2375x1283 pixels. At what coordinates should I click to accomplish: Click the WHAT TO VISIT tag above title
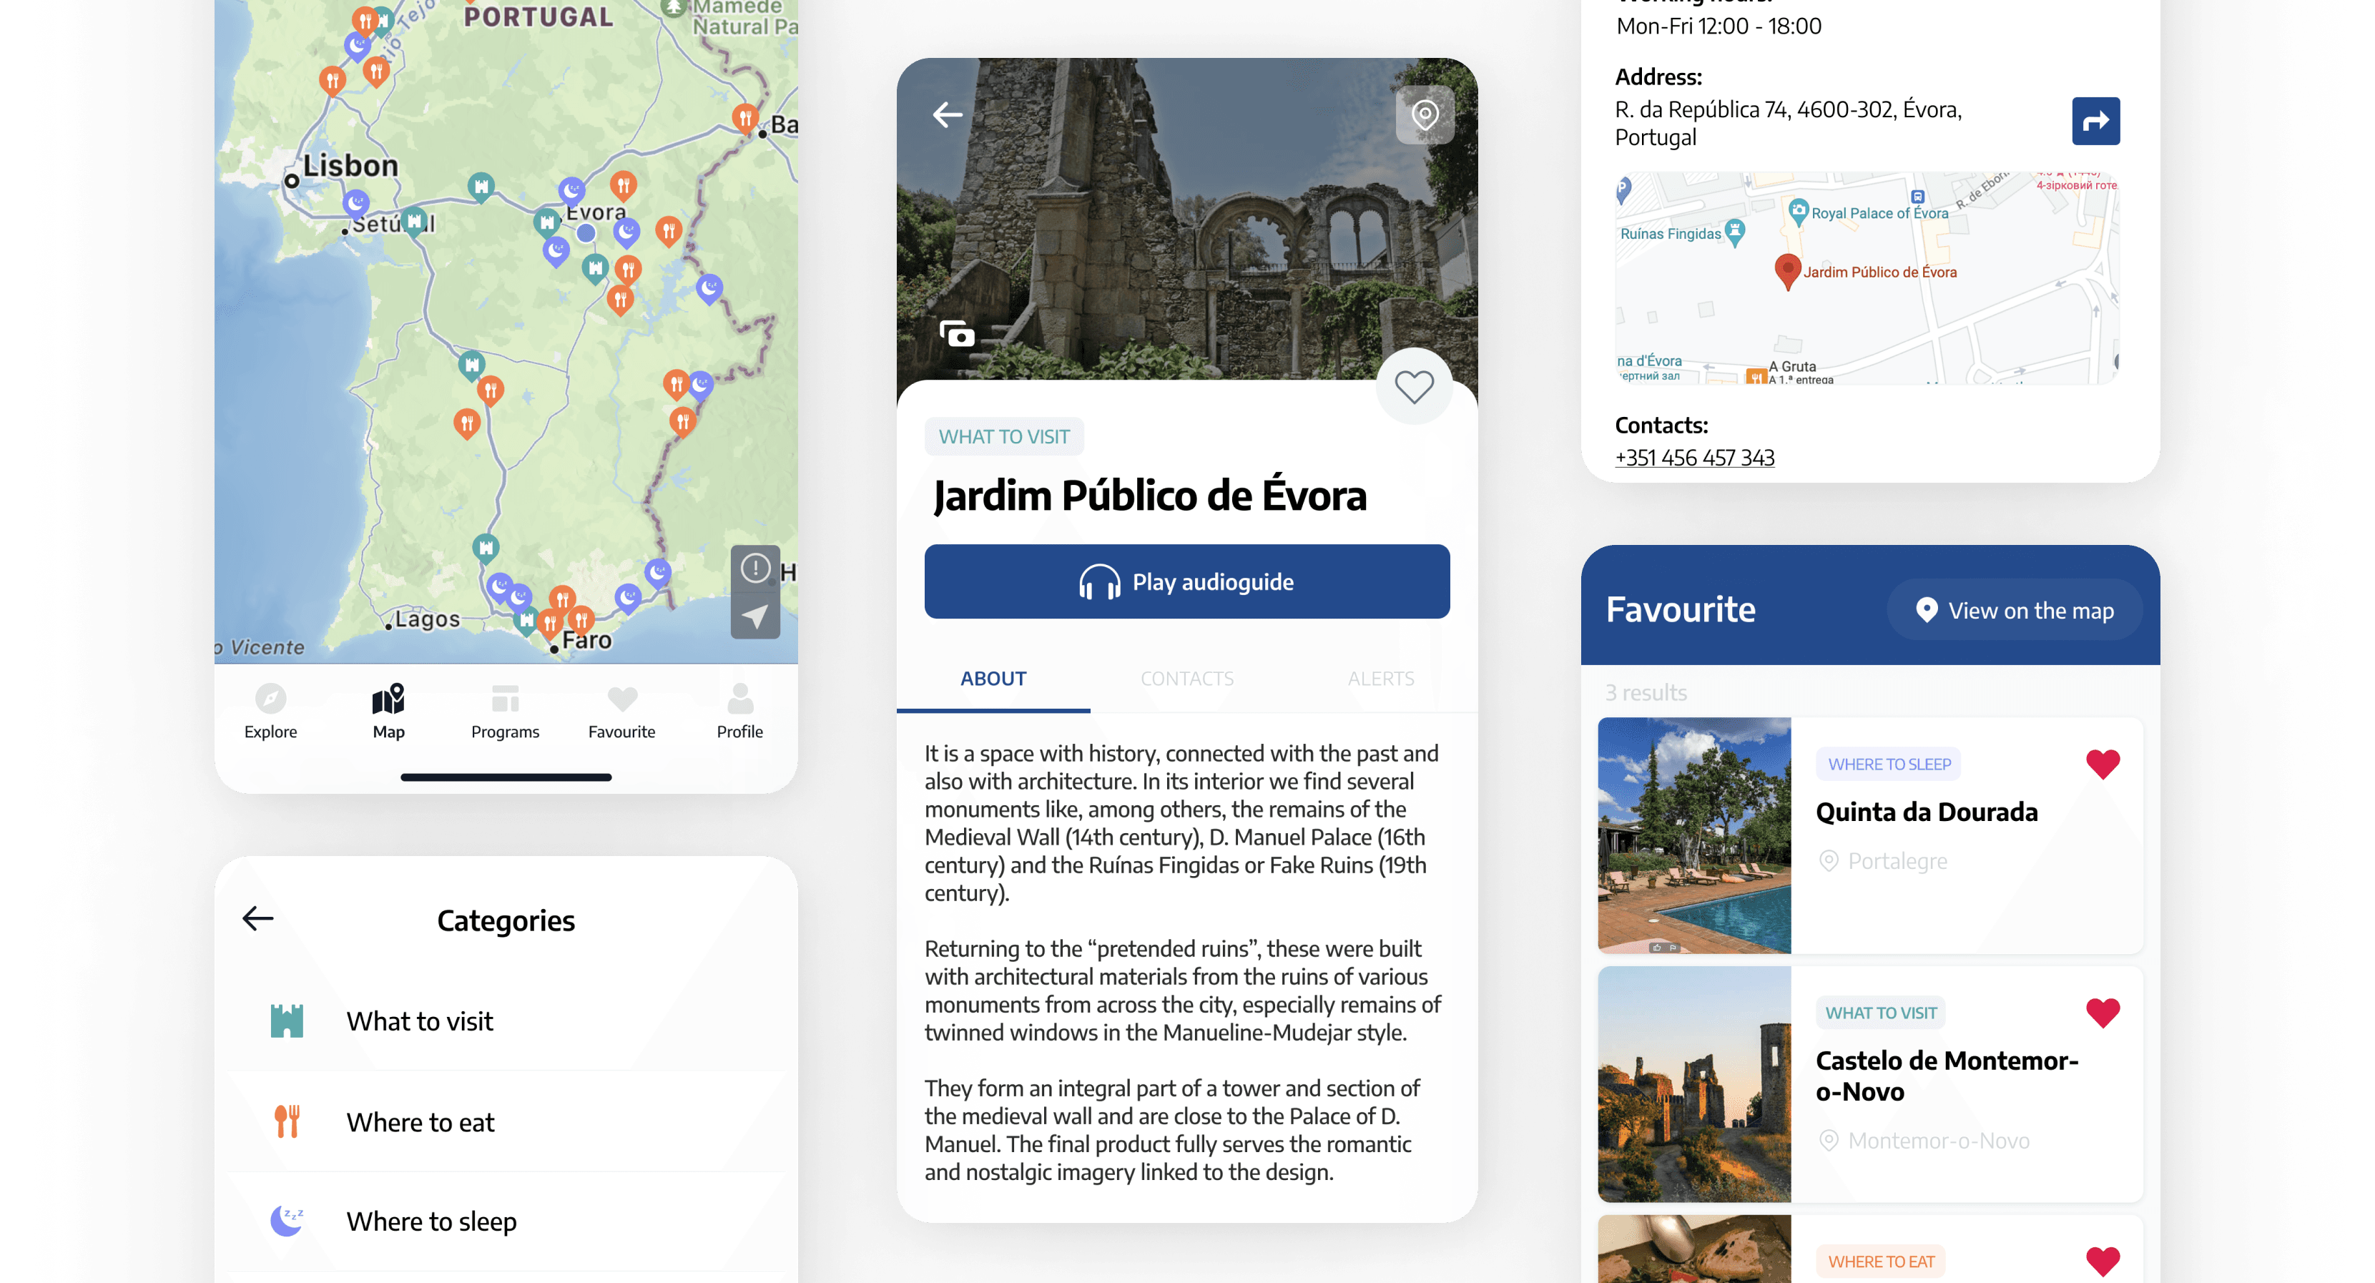pos(1004,437)
